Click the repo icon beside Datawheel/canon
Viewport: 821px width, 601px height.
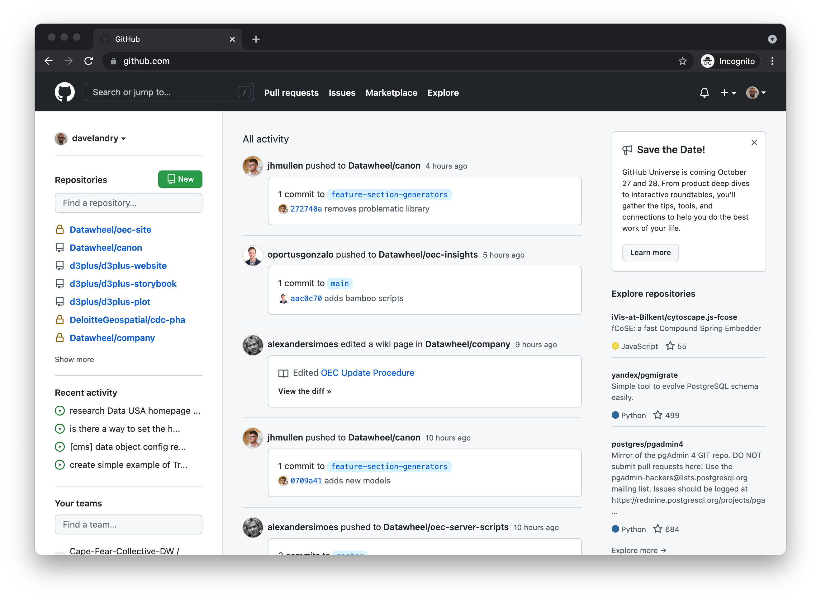pyautogui.click(x=60, y=248)
